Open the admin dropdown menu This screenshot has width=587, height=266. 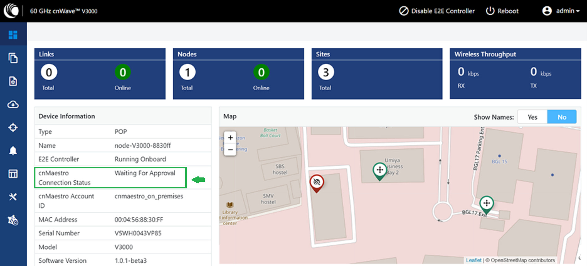[568, 11]
